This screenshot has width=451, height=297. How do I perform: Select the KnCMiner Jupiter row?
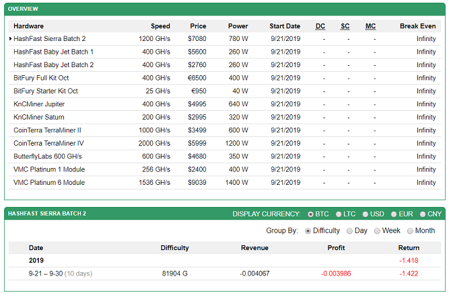click(225, 104)
